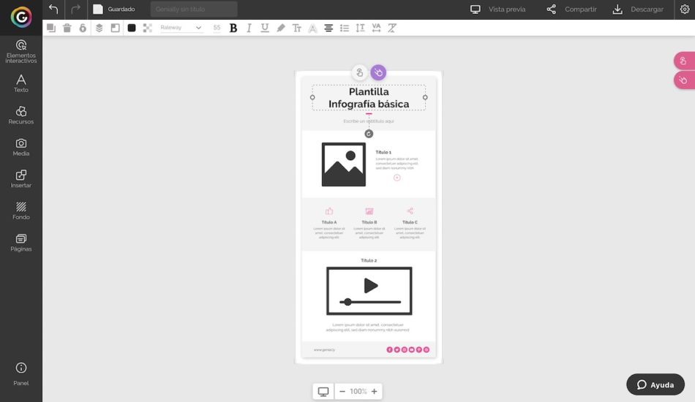Toggle italic formatting
The height and width of the screenshot is (402, 695).
pyautogui.click(x=249, y=28)
